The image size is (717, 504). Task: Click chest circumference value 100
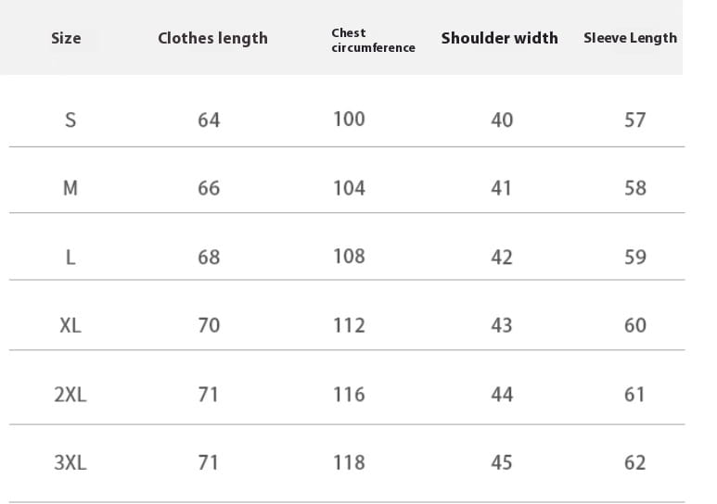349,120
